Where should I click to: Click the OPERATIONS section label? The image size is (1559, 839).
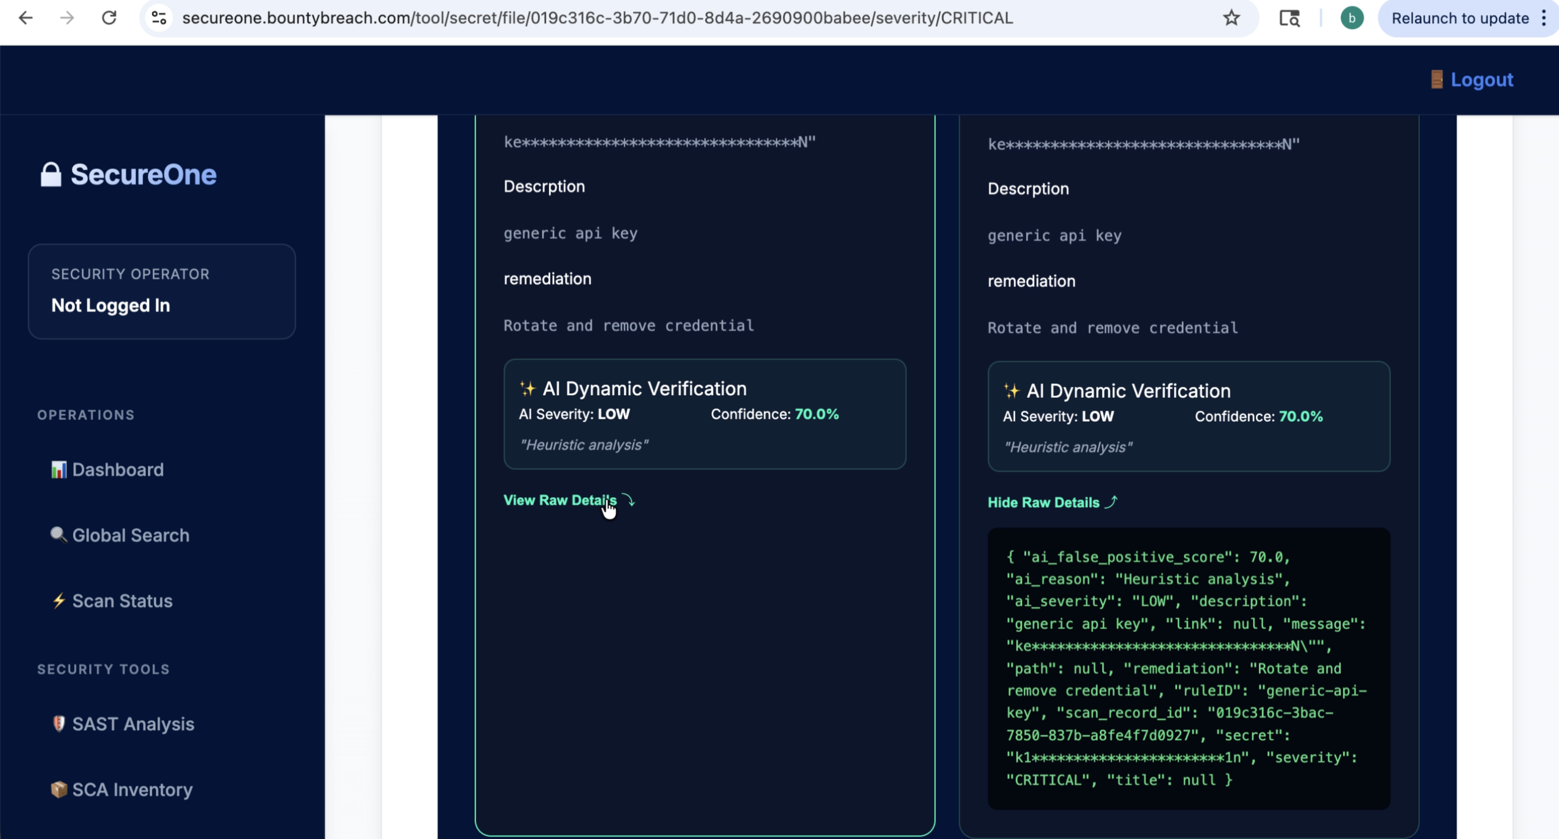pos(86,415)
